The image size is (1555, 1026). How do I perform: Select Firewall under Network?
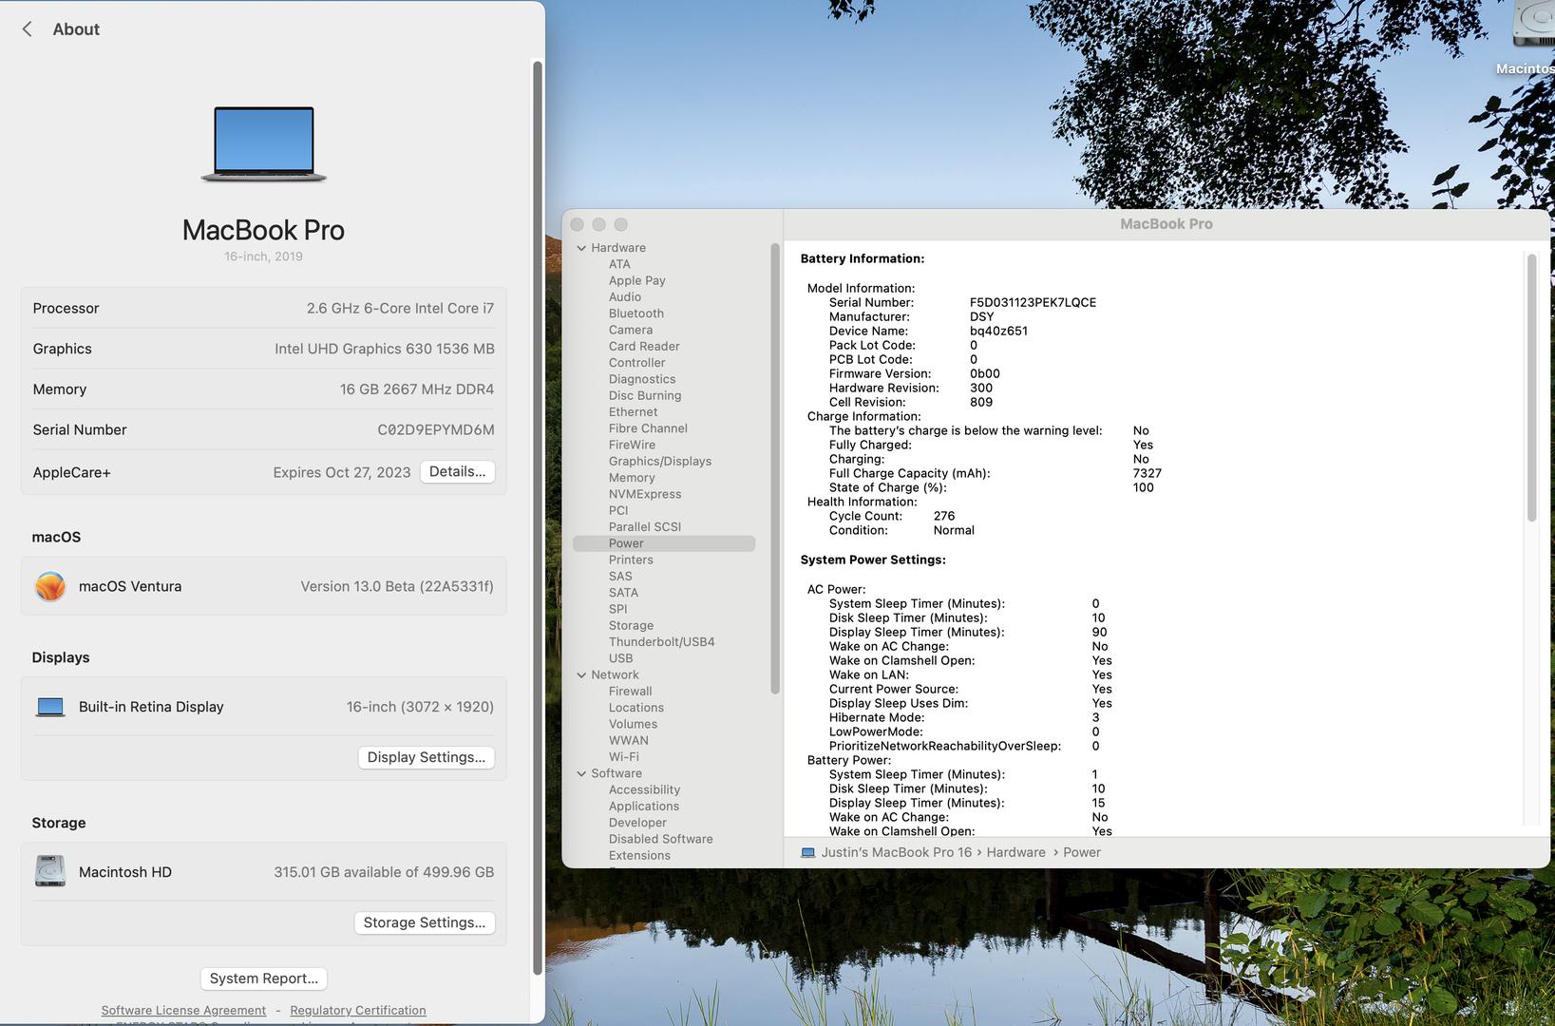(630, 692)
